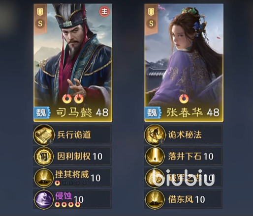253x216 pixels.
Task: Open the 张春华 hero card portrait
Action: (184, 63)
